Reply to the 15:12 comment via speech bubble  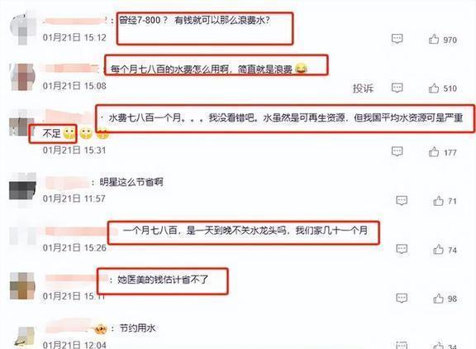point(397,39)
